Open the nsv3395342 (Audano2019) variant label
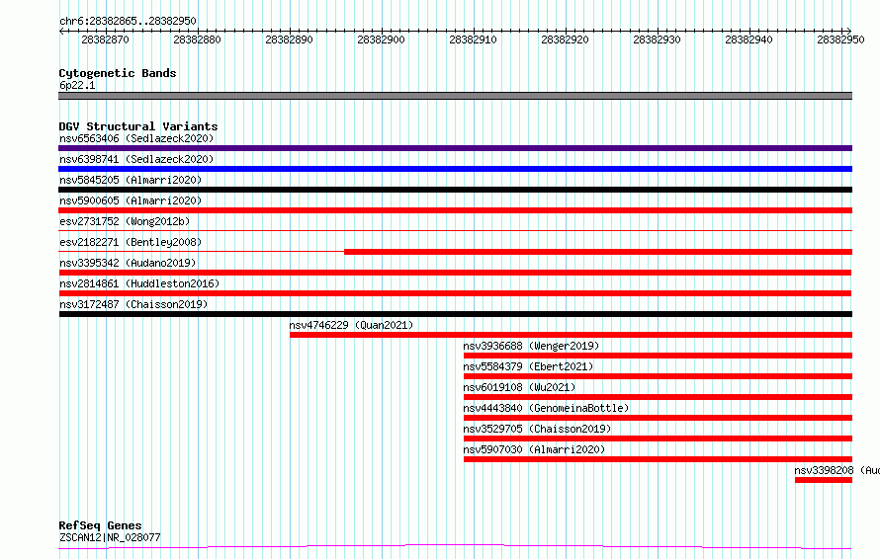This screenshot has height=559, width=880. click(x=127, y=263)
